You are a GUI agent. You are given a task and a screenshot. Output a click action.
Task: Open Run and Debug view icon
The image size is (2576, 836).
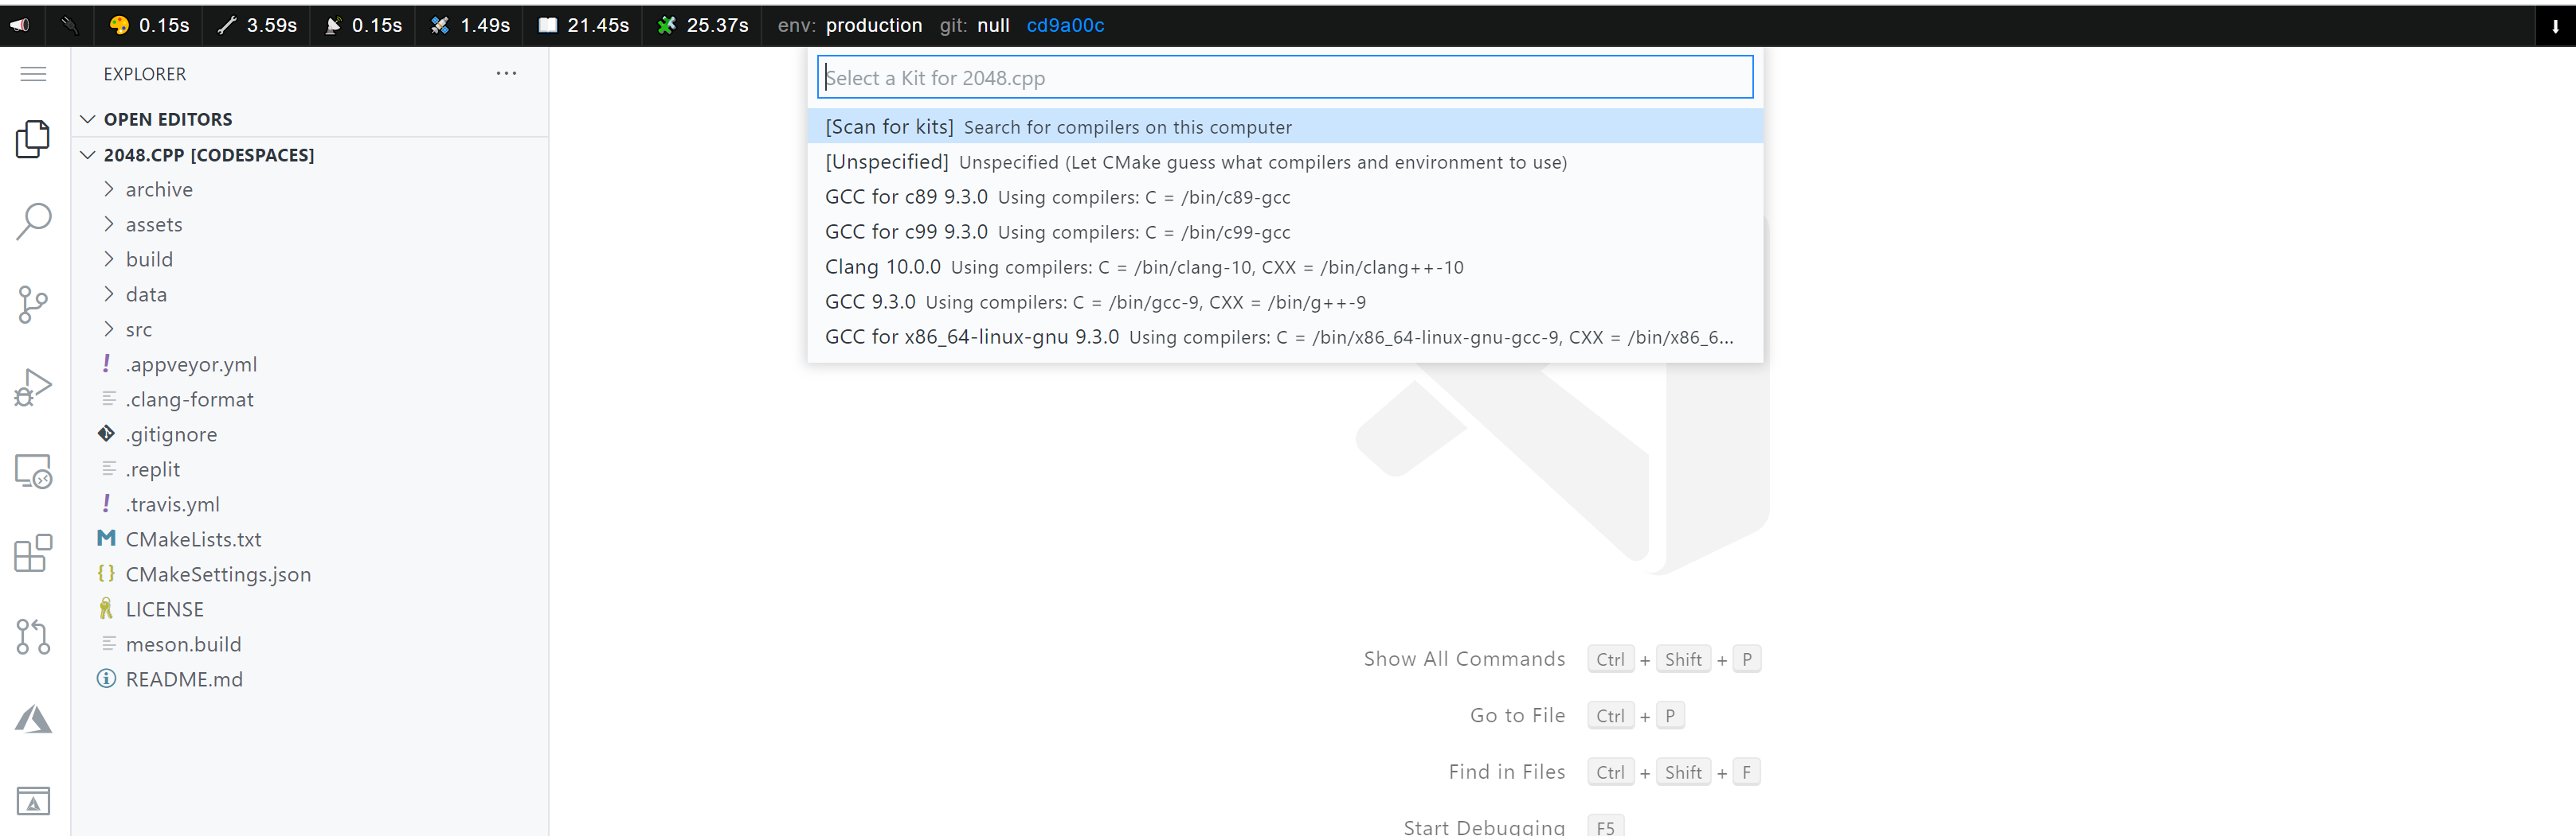34,387
